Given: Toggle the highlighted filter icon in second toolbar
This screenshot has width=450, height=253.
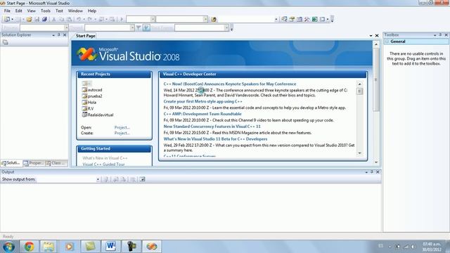Looking at the screenshot, I should (146, 27).
